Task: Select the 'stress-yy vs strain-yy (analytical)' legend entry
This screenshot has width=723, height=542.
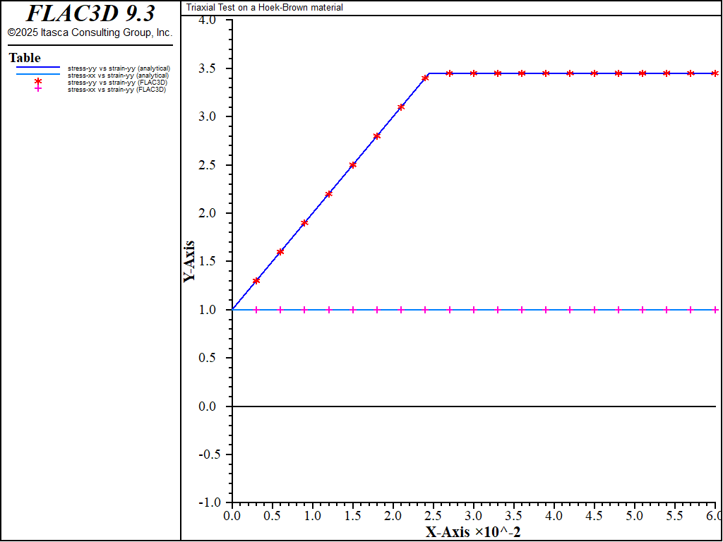Action: coord(119,68)
